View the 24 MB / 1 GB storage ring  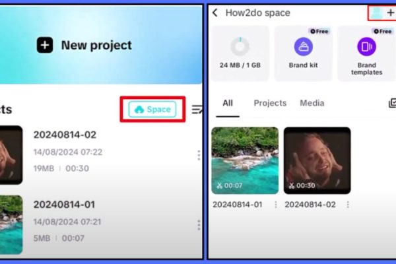point(240,47)
